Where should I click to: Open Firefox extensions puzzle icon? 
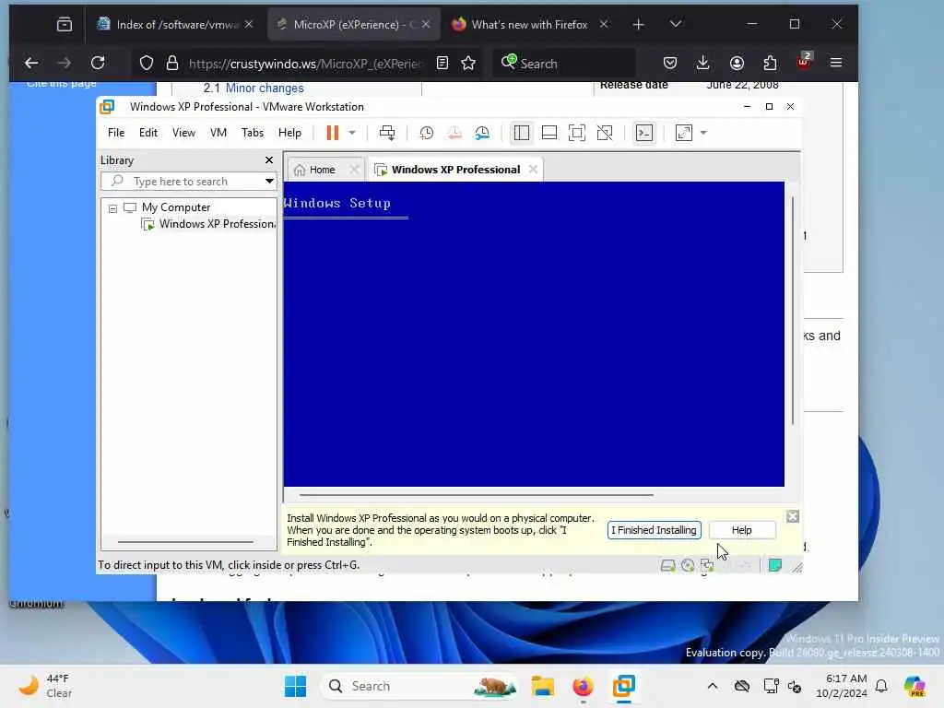pos(770,63)
